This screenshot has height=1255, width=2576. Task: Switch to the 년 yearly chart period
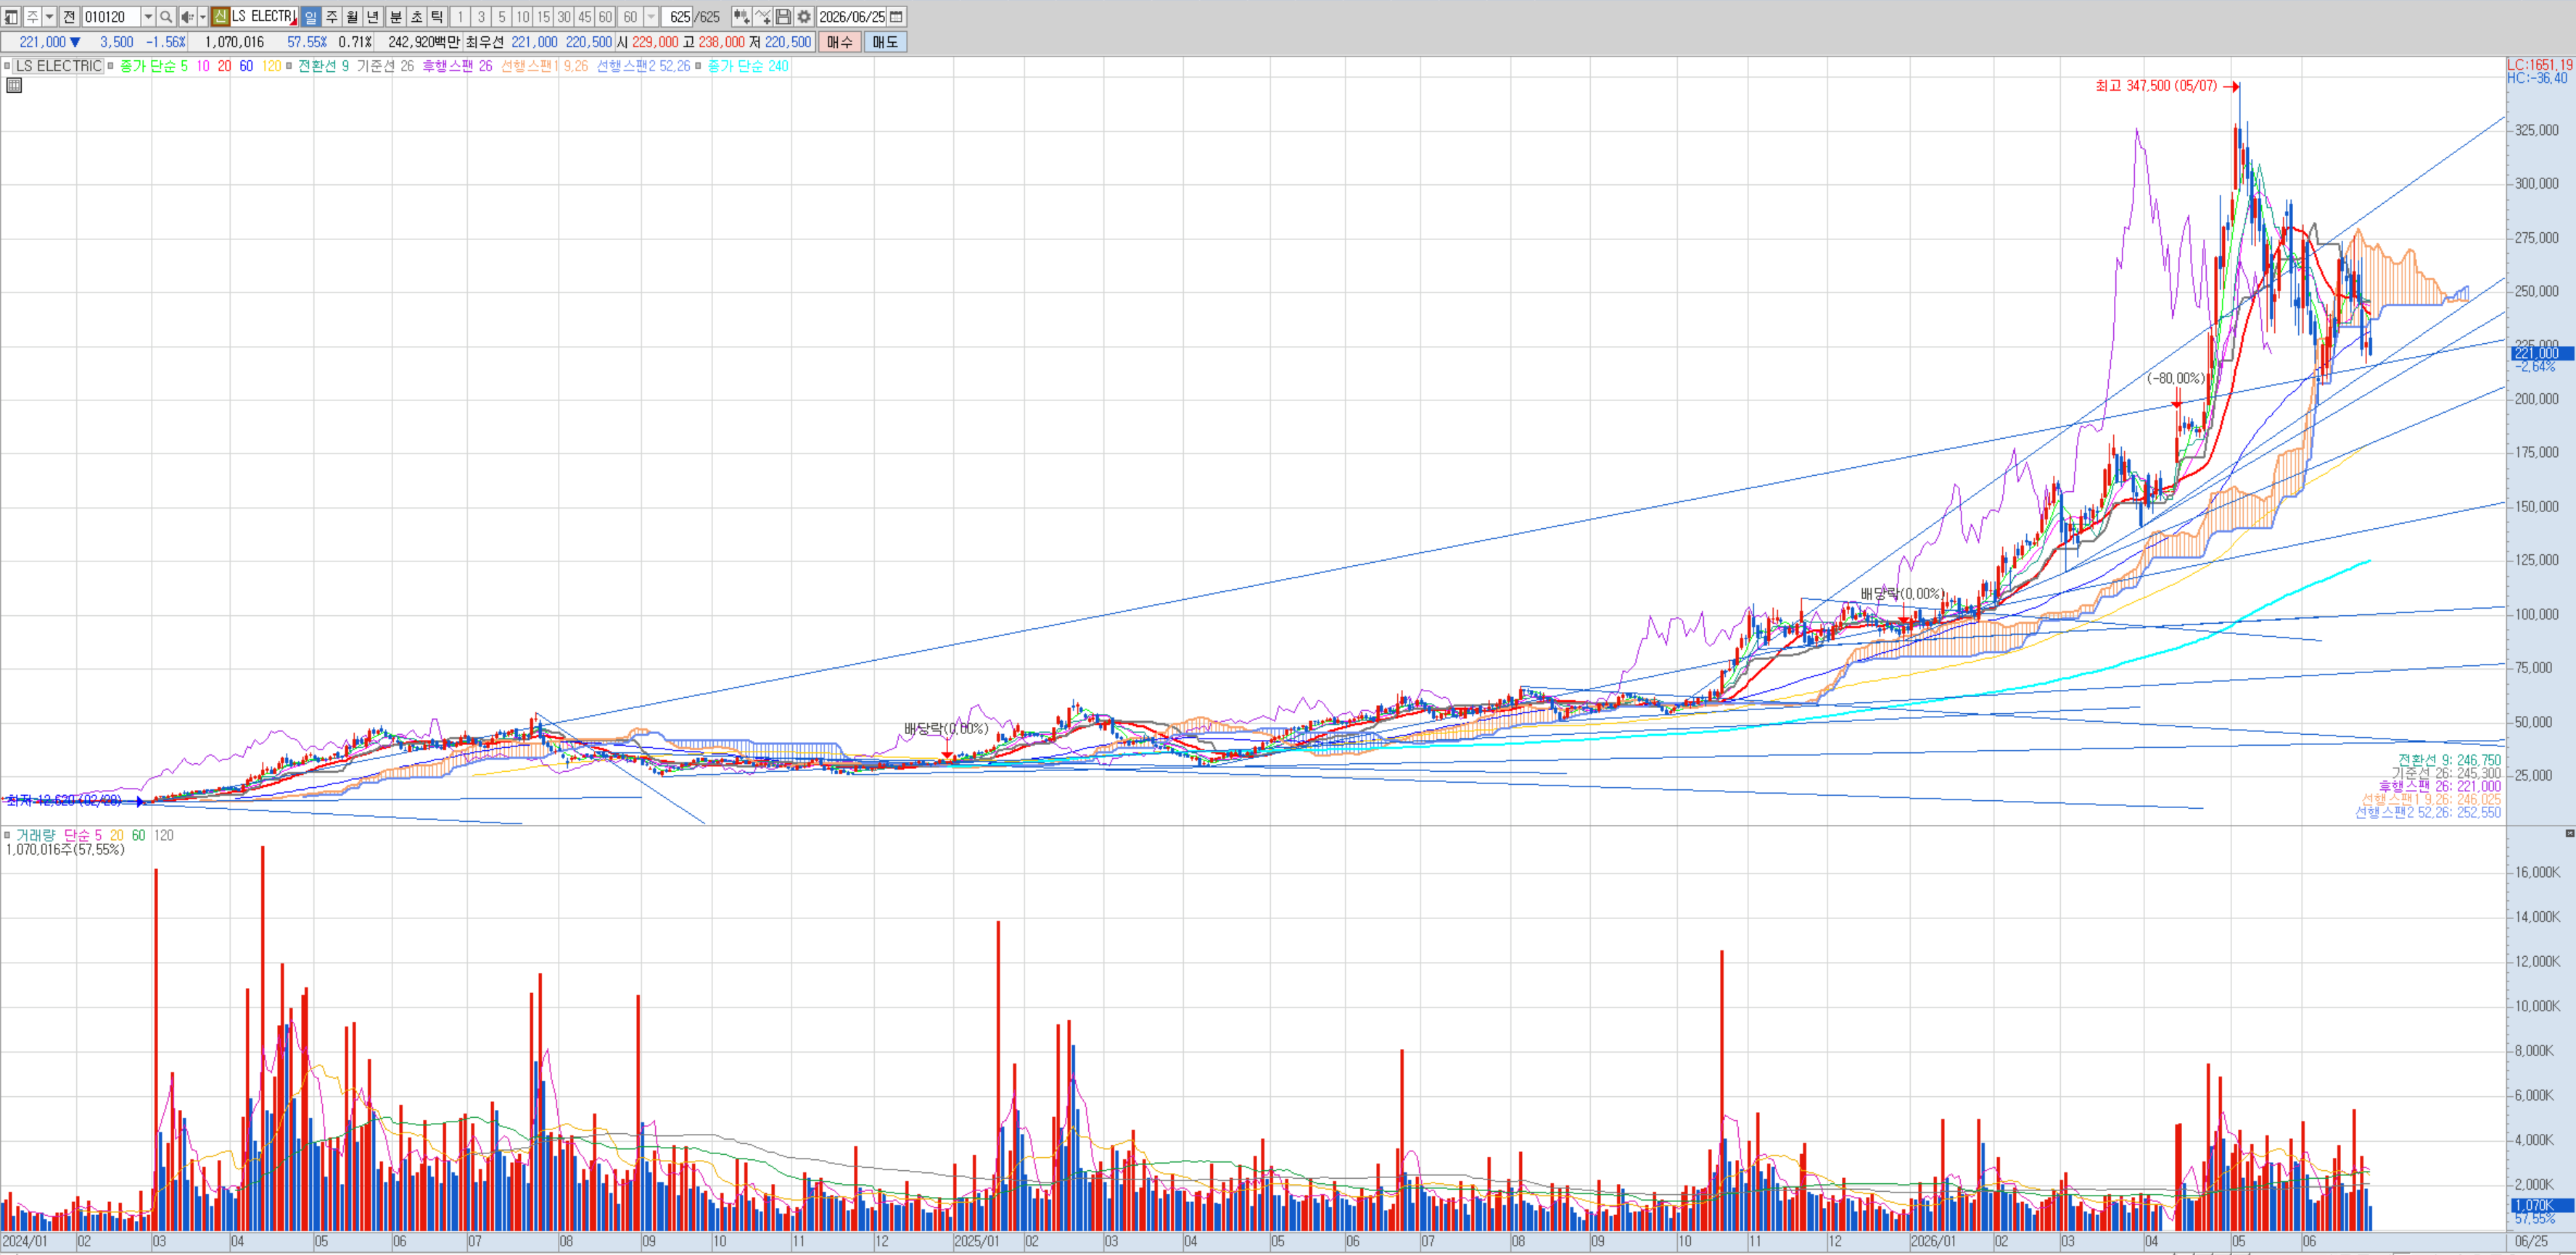click(x=373, y=17)
